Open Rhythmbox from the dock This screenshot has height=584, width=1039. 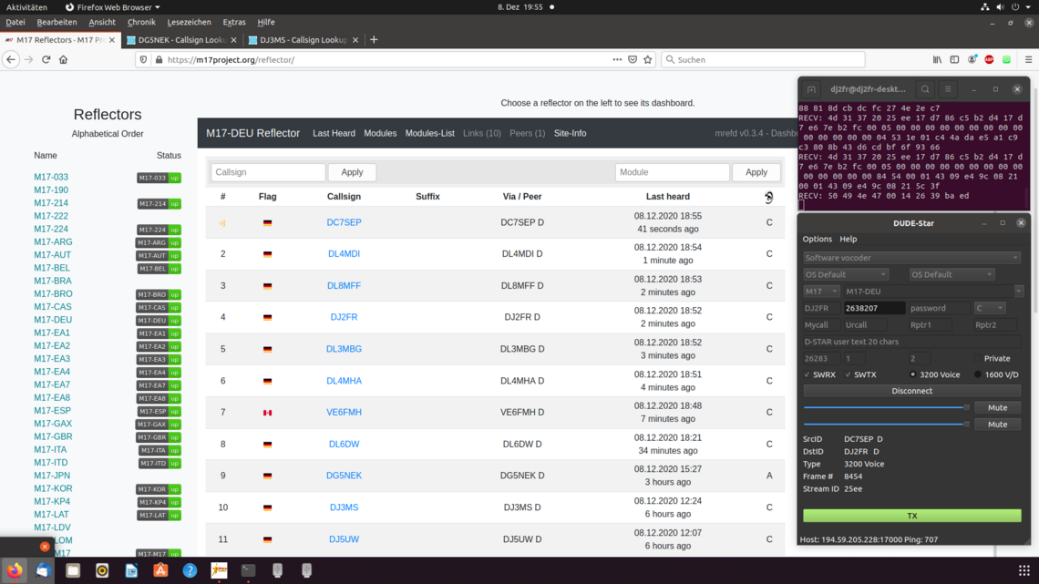click(102, 570)
